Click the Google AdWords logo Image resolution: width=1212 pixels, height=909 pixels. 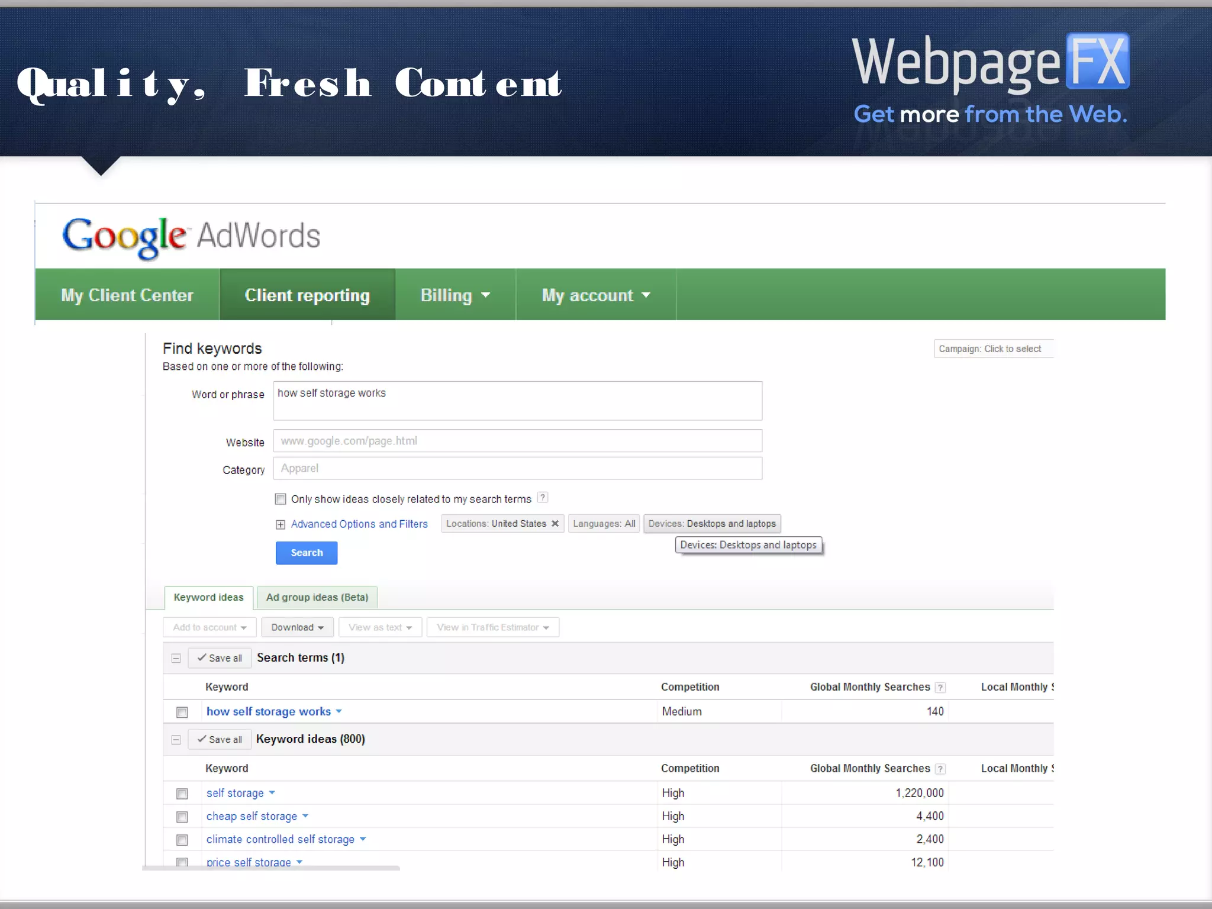point(191,237)
